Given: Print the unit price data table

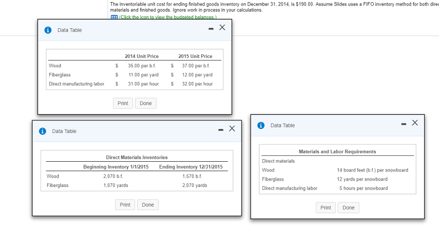Looking at the screenshot, I should [x=123, y=103].
